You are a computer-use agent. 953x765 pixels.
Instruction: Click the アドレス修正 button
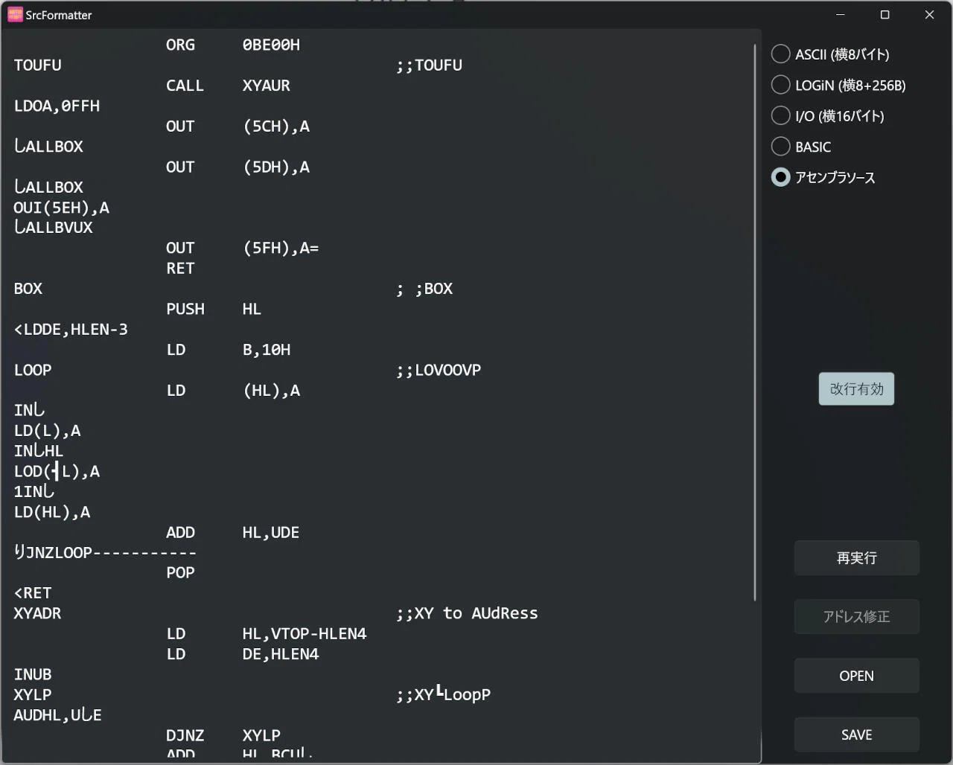tap(856, 617)
